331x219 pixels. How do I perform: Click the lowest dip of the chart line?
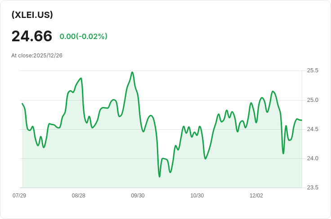point(159,176)
